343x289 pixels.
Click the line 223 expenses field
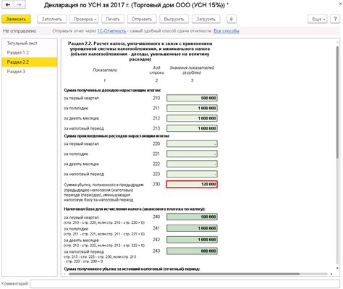pos(192,174)
